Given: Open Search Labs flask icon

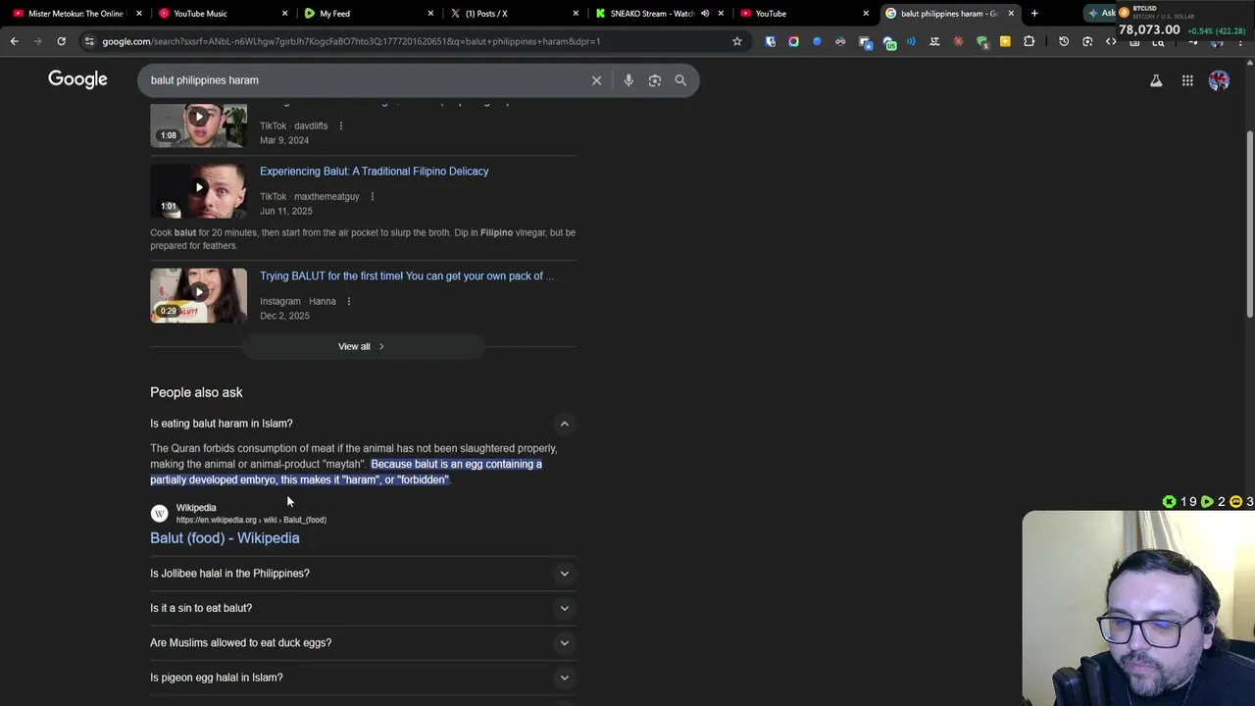Looking at the screenshot, I should pos(1156,80).
